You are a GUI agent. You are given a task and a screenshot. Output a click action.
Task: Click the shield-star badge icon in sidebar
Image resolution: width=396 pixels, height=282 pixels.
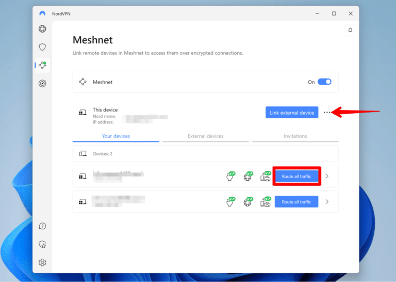pyautogui.click(x=42, y=244)
